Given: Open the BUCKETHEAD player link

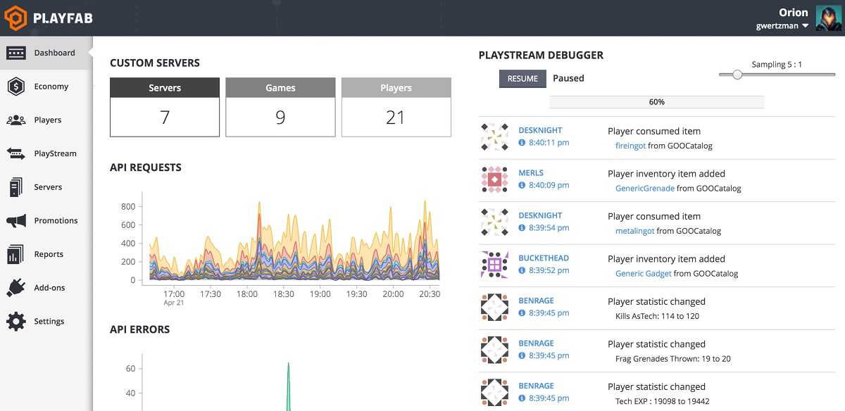Looking at the screenshot, I should coord(544,258).
